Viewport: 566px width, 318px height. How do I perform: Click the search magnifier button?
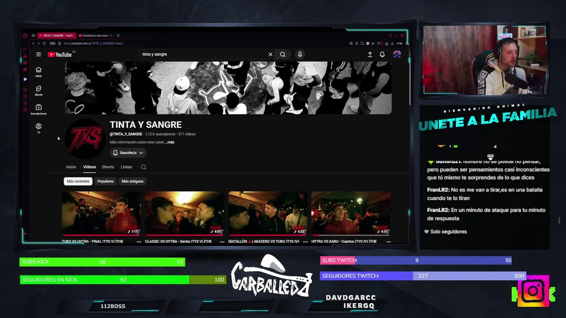(x=283, y=54)
